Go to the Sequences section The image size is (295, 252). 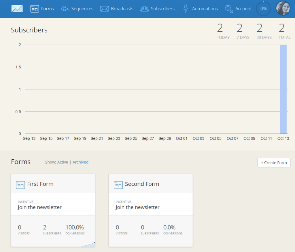82,9
